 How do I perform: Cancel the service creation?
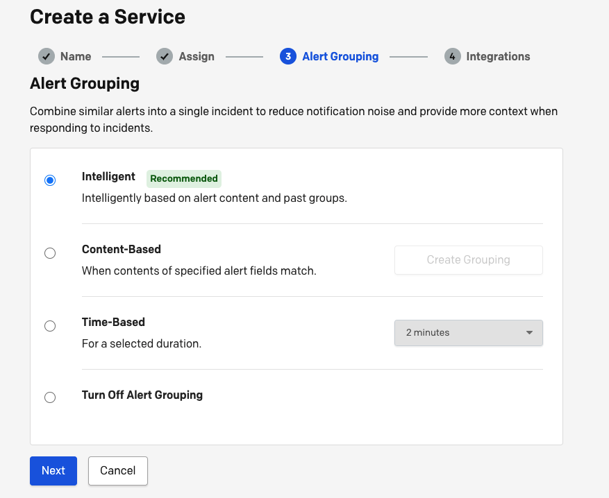click(x=117, y=470)
